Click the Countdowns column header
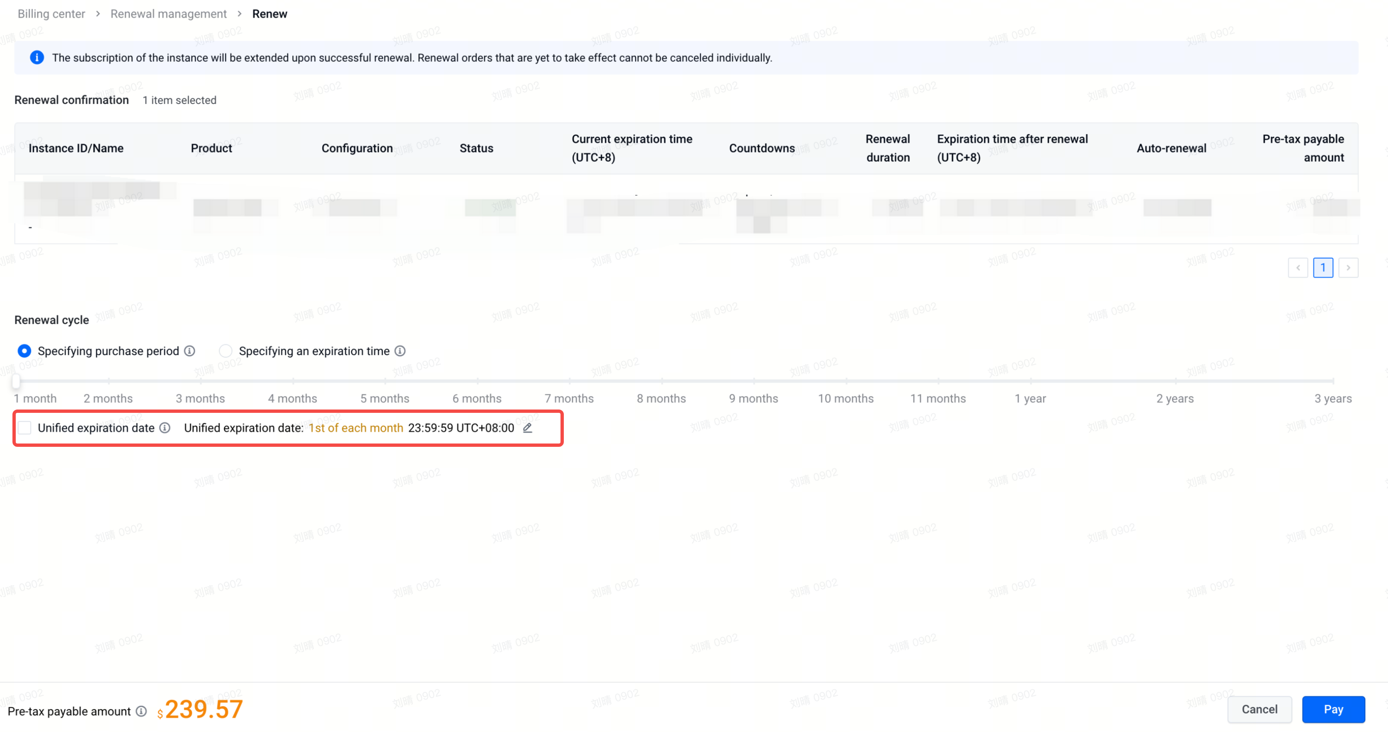Screen dimensions: 1388x732 click(x=762, y=148)
